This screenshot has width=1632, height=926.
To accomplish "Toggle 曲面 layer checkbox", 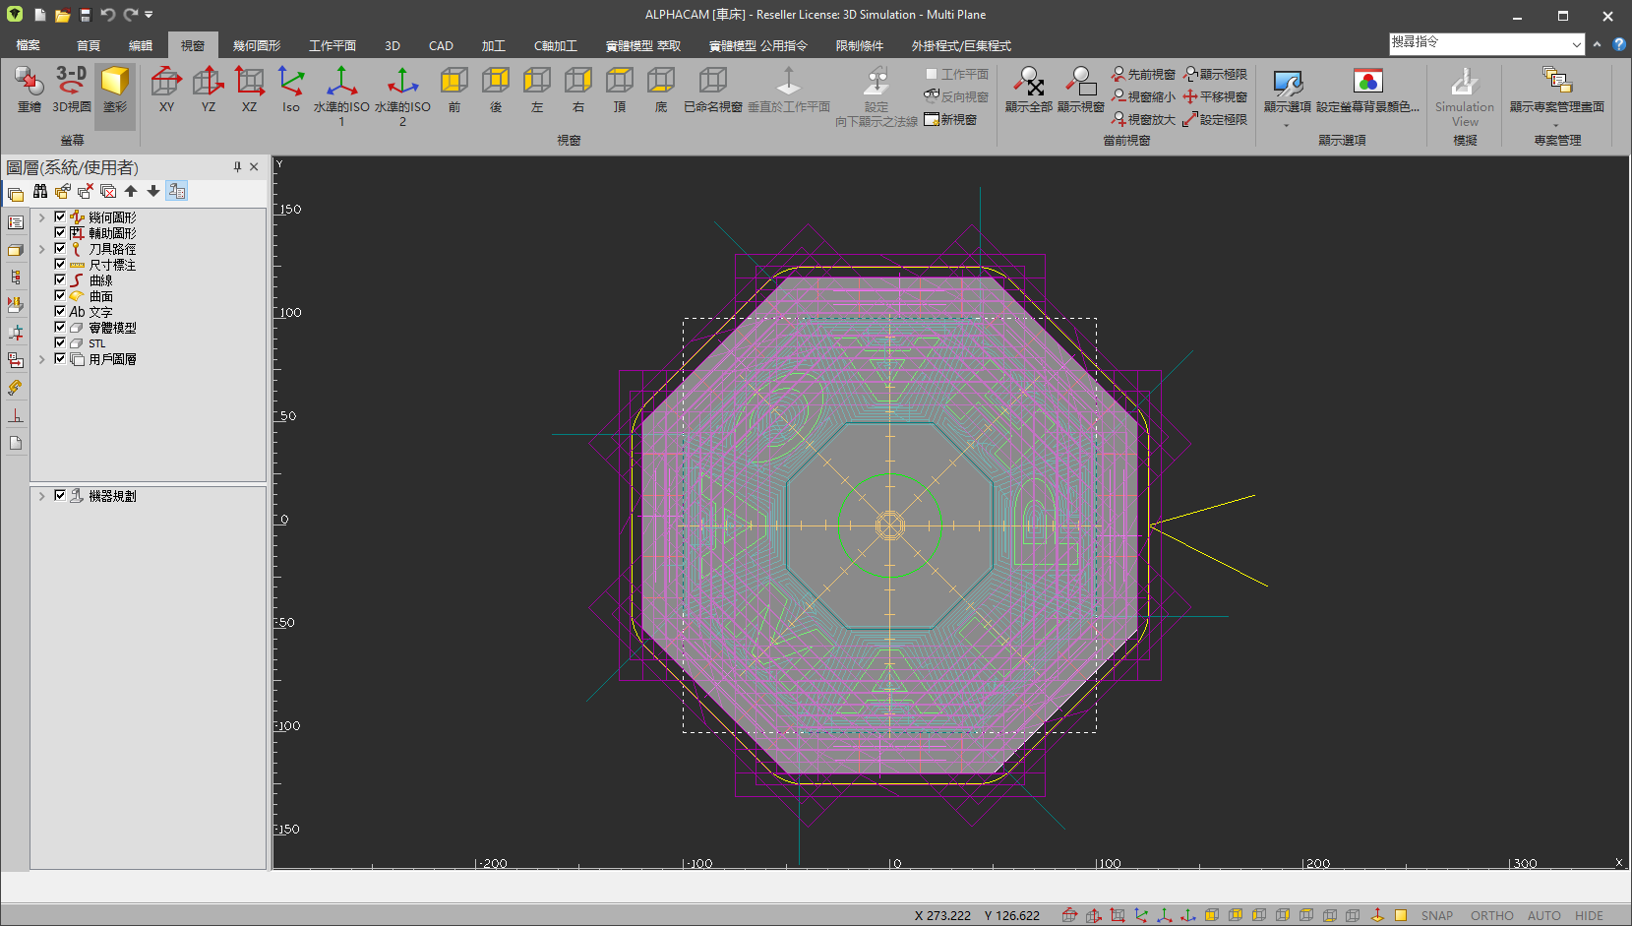I will pyautogui.click(x=60, y=295).
